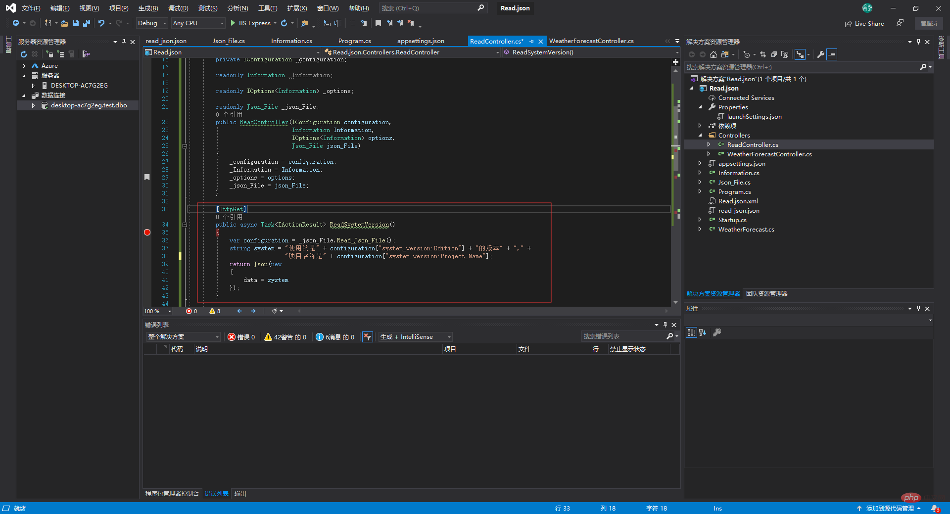Toggle the breakpoint on line 35

coord(147,233)
